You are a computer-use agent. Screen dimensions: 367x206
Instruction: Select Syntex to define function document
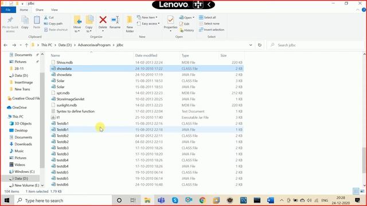pyautogui.click(x=147, y=112)
